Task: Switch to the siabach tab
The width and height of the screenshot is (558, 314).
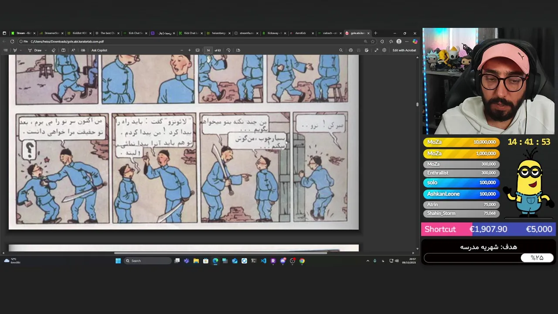Action: (x=330, y=33)
